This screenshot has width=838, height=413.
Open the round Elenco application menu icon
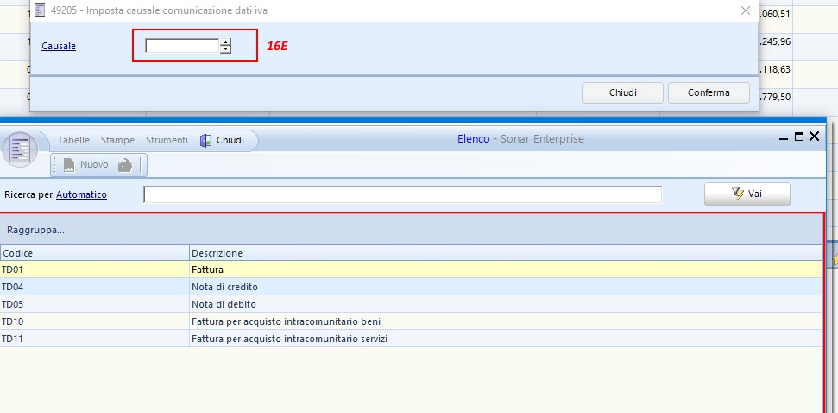click(x=20, y=148)
